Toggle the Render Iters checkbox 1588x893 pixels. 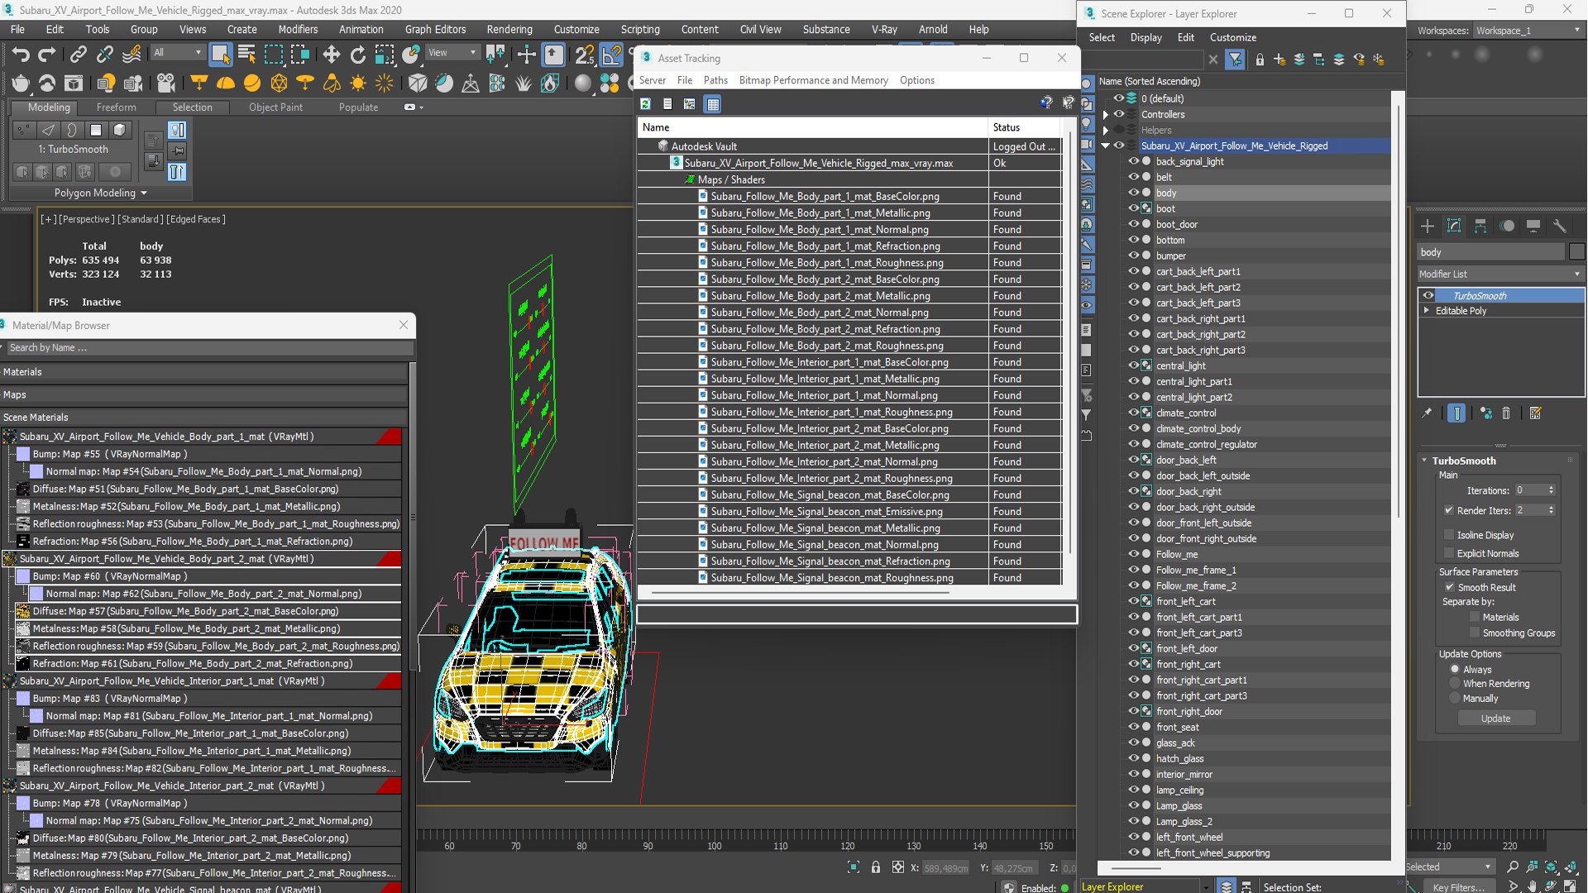[x=1449, y=510]
